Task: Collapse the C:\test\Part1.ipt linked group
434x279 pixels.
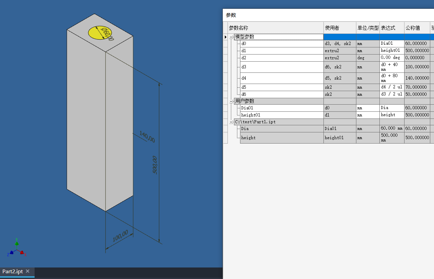Action: tap(231, 122)
